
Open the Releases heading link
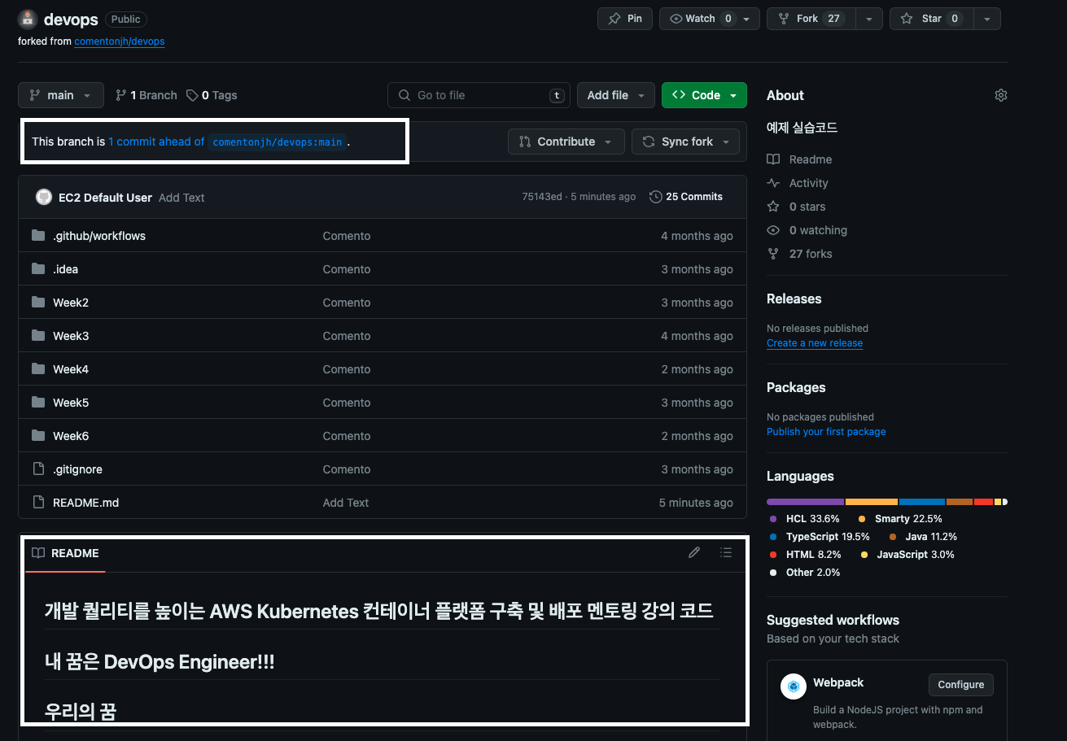point(794,299)
